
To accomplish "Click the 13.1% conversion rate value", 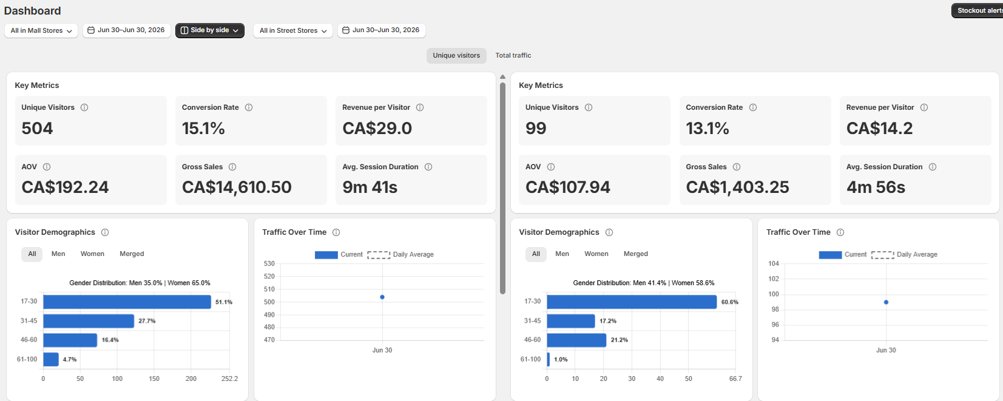I will click(x=708, y=129).
